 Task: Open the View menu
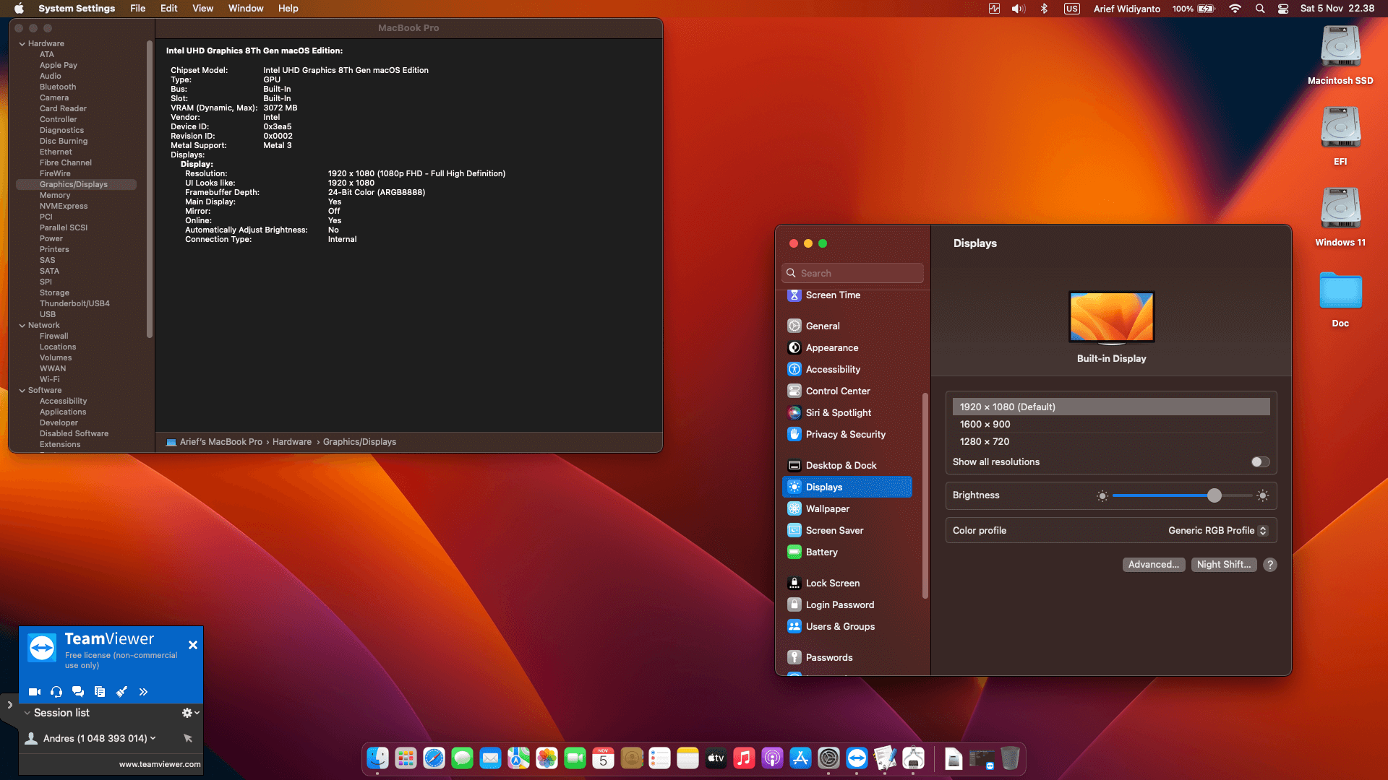pos(202,9)
